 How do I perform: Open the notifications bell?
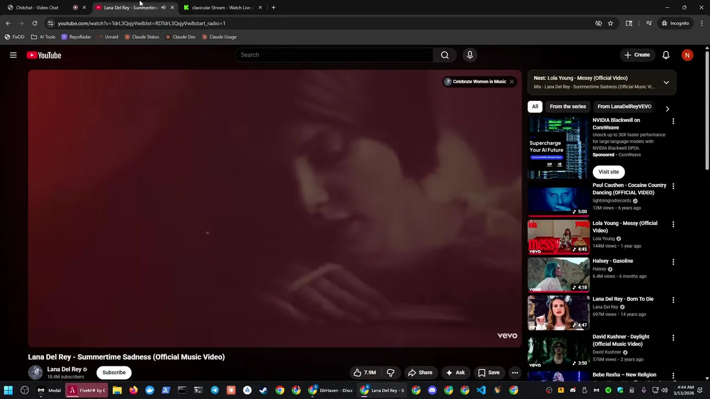(666, 55)
